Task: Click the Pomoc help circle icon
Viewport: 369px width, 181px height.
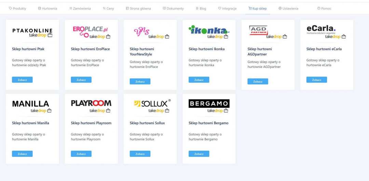Action: (319, 9)
